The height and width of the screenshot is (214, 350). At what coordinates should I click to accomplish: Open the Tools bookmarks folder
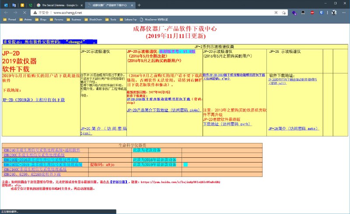coord(111,20)
